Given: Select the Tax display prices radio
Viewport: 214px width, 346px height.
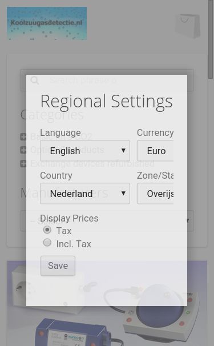Looking at the screenshot, I should [47, 230].
